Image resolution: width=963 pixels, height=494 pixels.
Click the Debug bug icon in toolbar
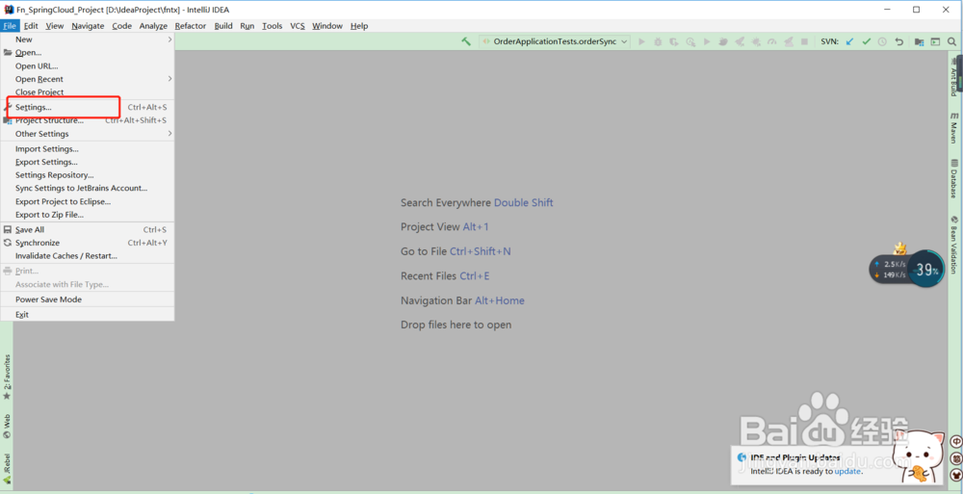coord(658,41)
